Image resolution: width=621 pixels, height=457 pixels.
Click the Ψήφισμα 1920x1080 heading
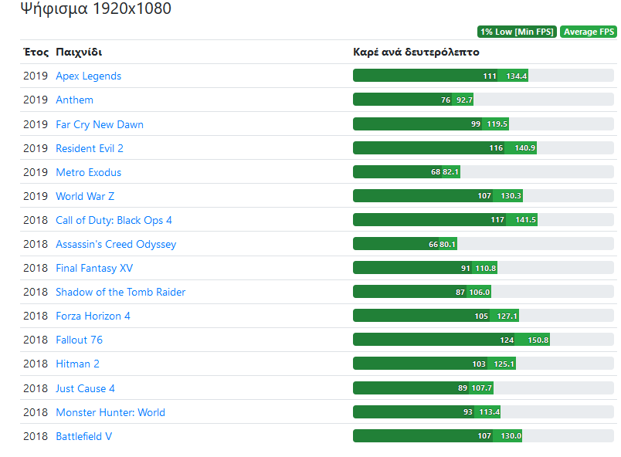pos(96,8)
